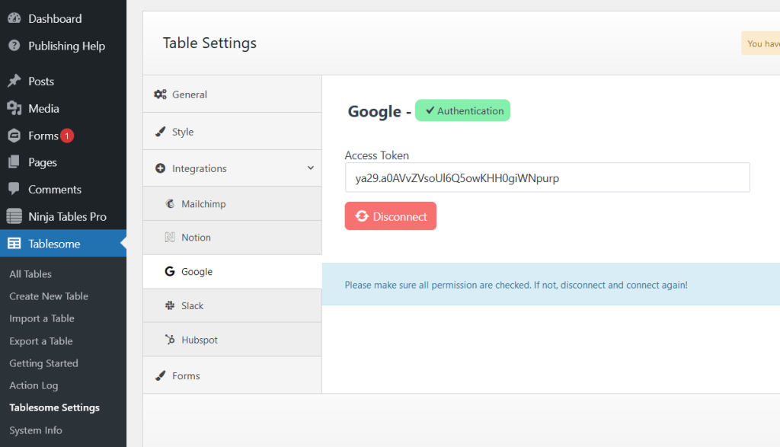Collapse the Integrations section chevron
780x447 pixels.
(310, 168)
